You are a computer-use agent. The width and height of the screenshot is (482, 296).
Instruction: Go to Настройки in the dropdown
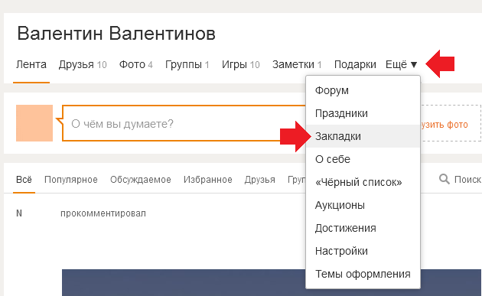click(363, 251)
